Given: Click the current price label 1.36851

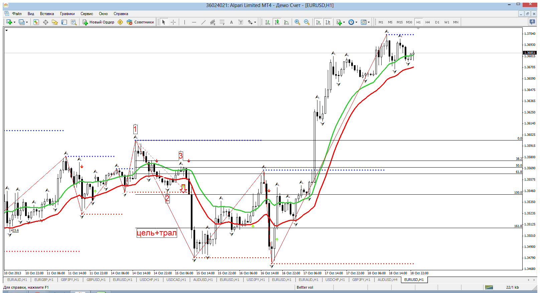Looking at the screenshot, I should [529, 53].
